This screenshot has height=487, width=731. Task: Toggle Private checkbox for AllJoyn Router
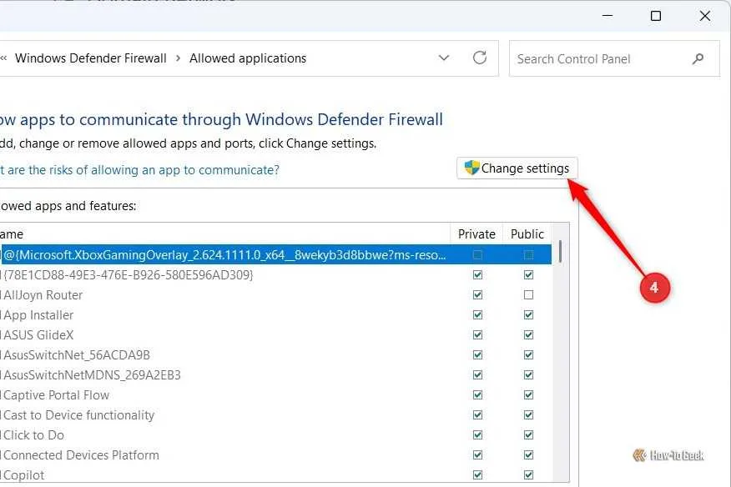point(477,295)
